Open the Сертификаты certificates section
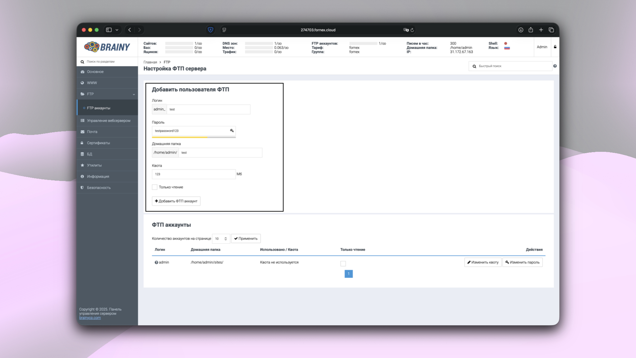This screenshot has height=358, width=636. 98,143
